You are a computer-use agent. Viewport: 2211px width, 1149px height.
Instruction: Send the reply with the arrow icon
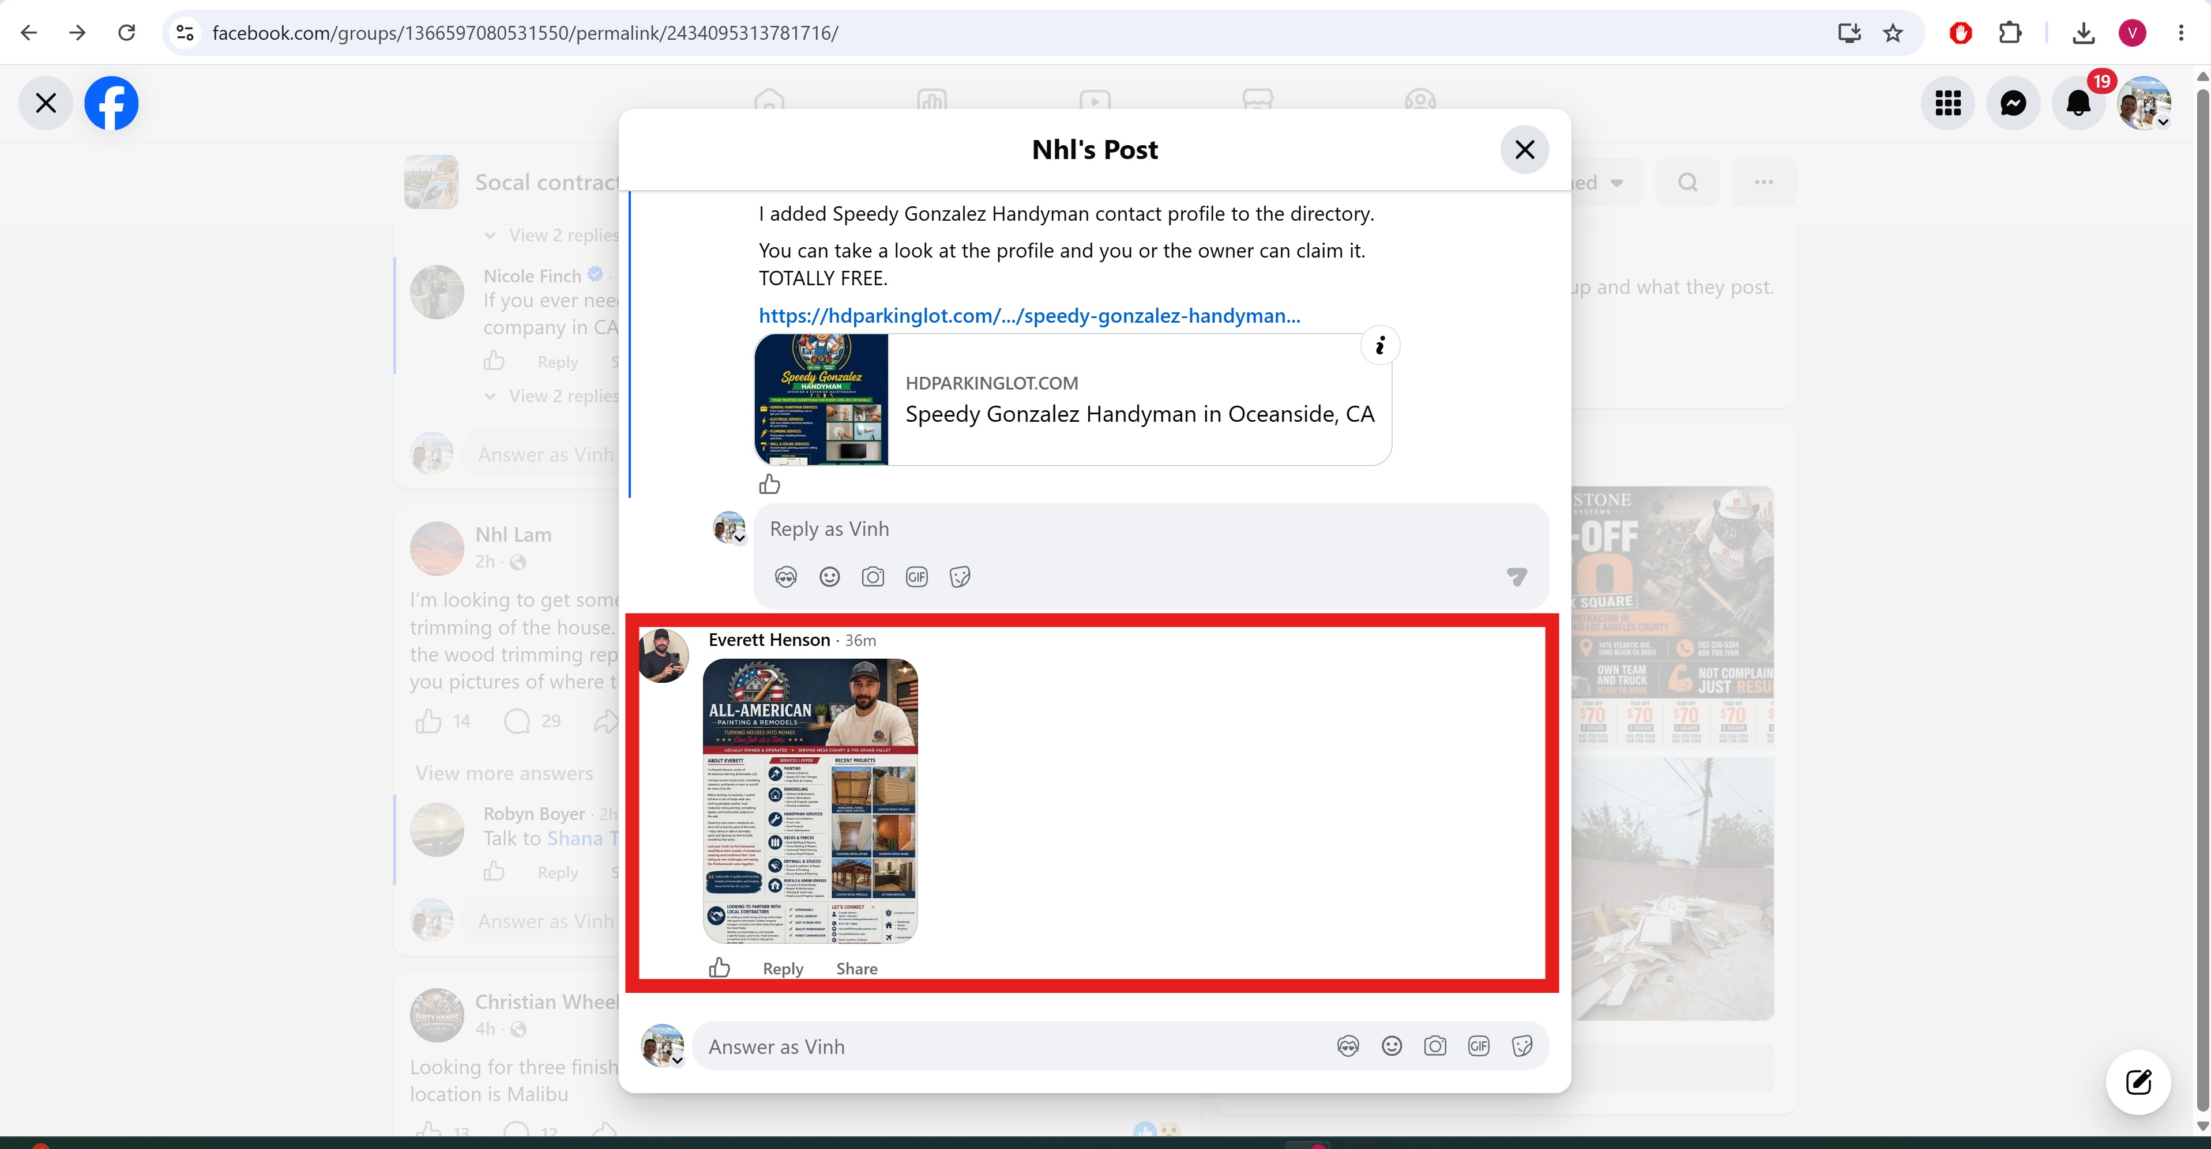pos(1517,577)
